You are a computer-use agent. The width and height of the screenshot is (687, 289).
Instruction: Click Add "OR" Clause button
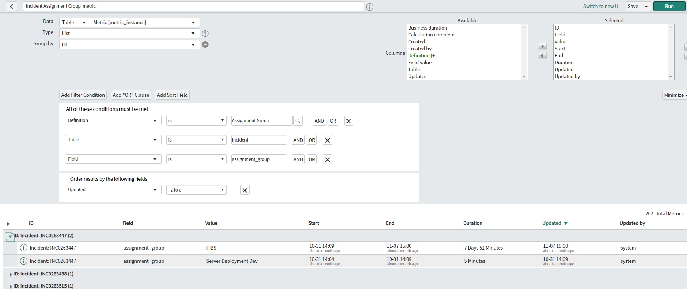pyautogui.click(x=131, y=95)
